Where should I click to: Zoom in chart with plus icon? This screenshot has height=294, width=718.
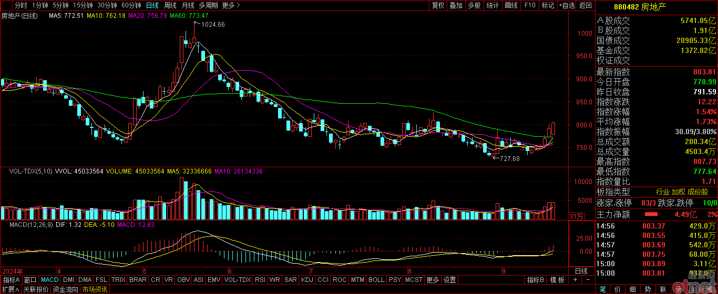point(575,280)
